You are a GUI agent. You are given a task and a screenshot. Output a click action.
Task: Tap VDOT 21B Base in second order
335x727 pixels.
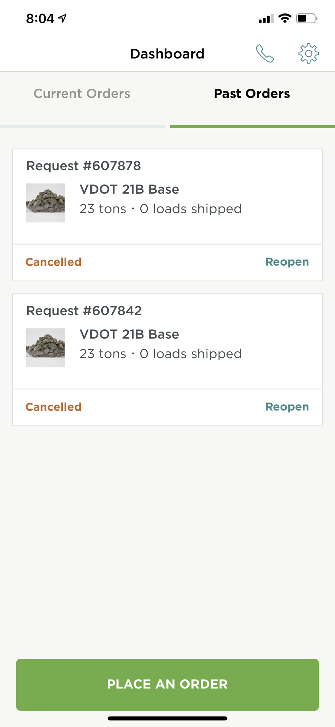click(x=129, y=334)
